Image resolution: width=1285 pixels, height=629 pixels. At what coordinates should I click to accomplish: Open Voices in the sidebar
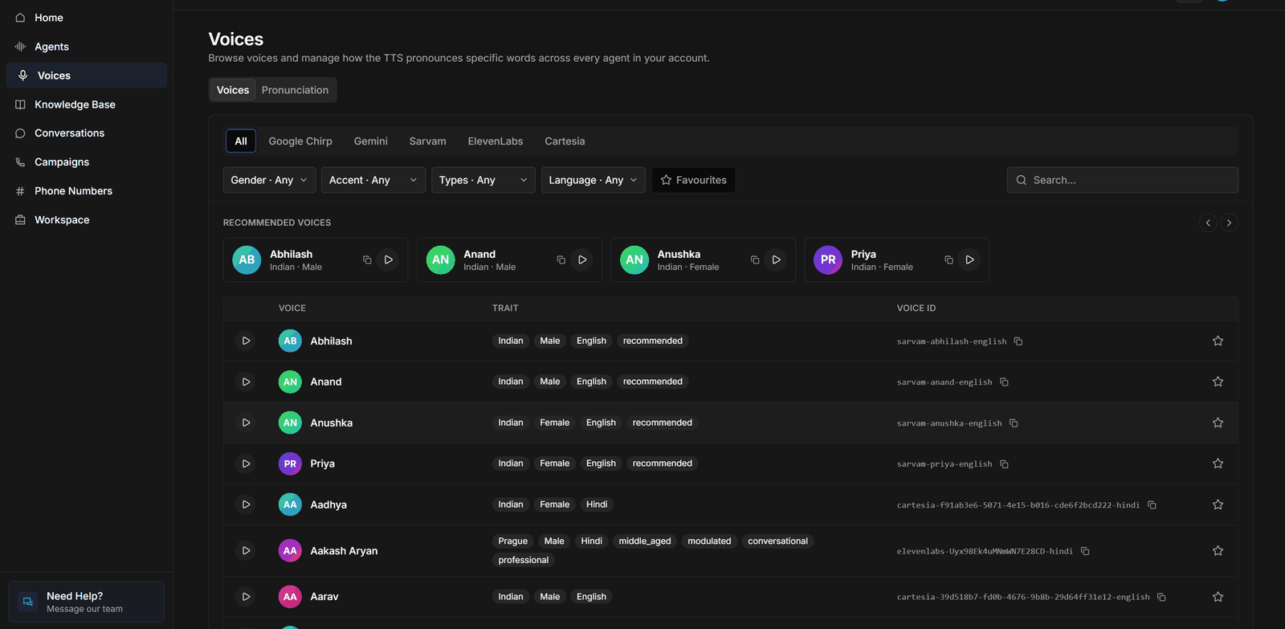click(87, 76)
